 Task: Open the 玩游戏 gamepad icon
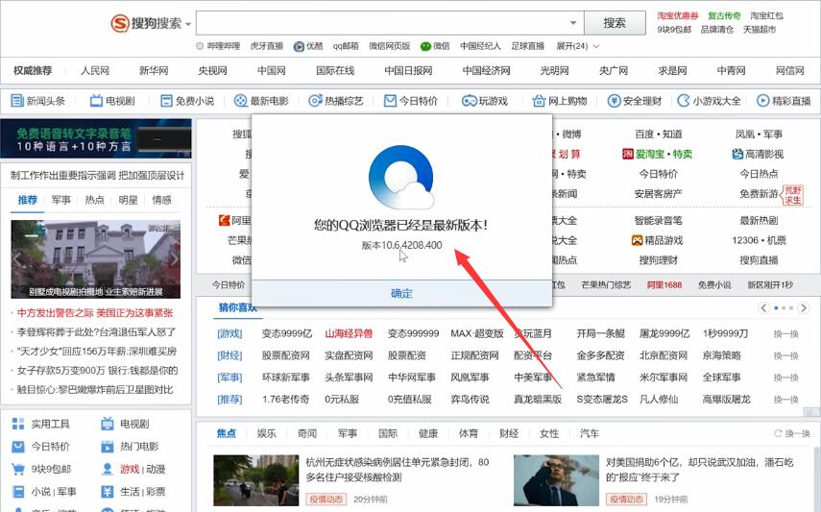tap(469, 101)
